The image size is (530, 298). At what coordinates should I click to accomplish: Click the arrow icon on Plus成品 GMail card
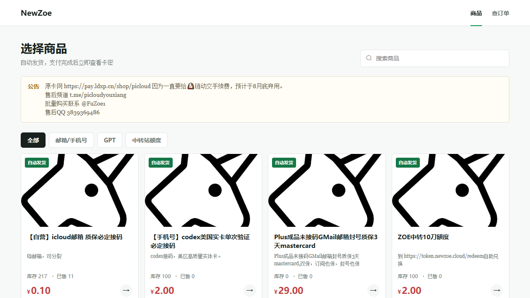[373, 290]
